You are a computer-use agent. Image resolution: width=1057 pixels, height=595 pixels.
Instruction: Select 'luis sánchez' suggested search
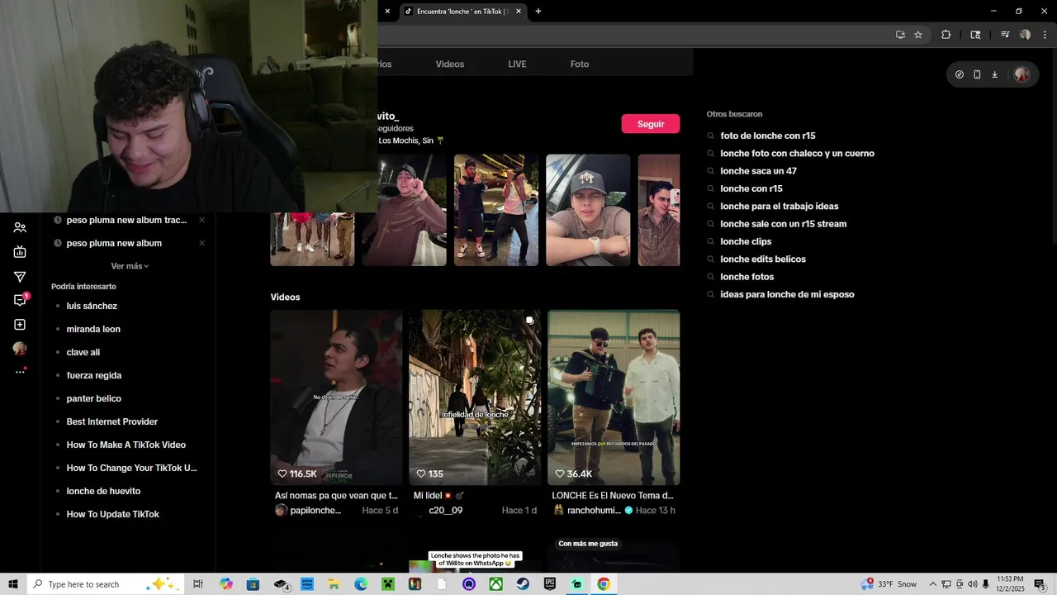92,306
